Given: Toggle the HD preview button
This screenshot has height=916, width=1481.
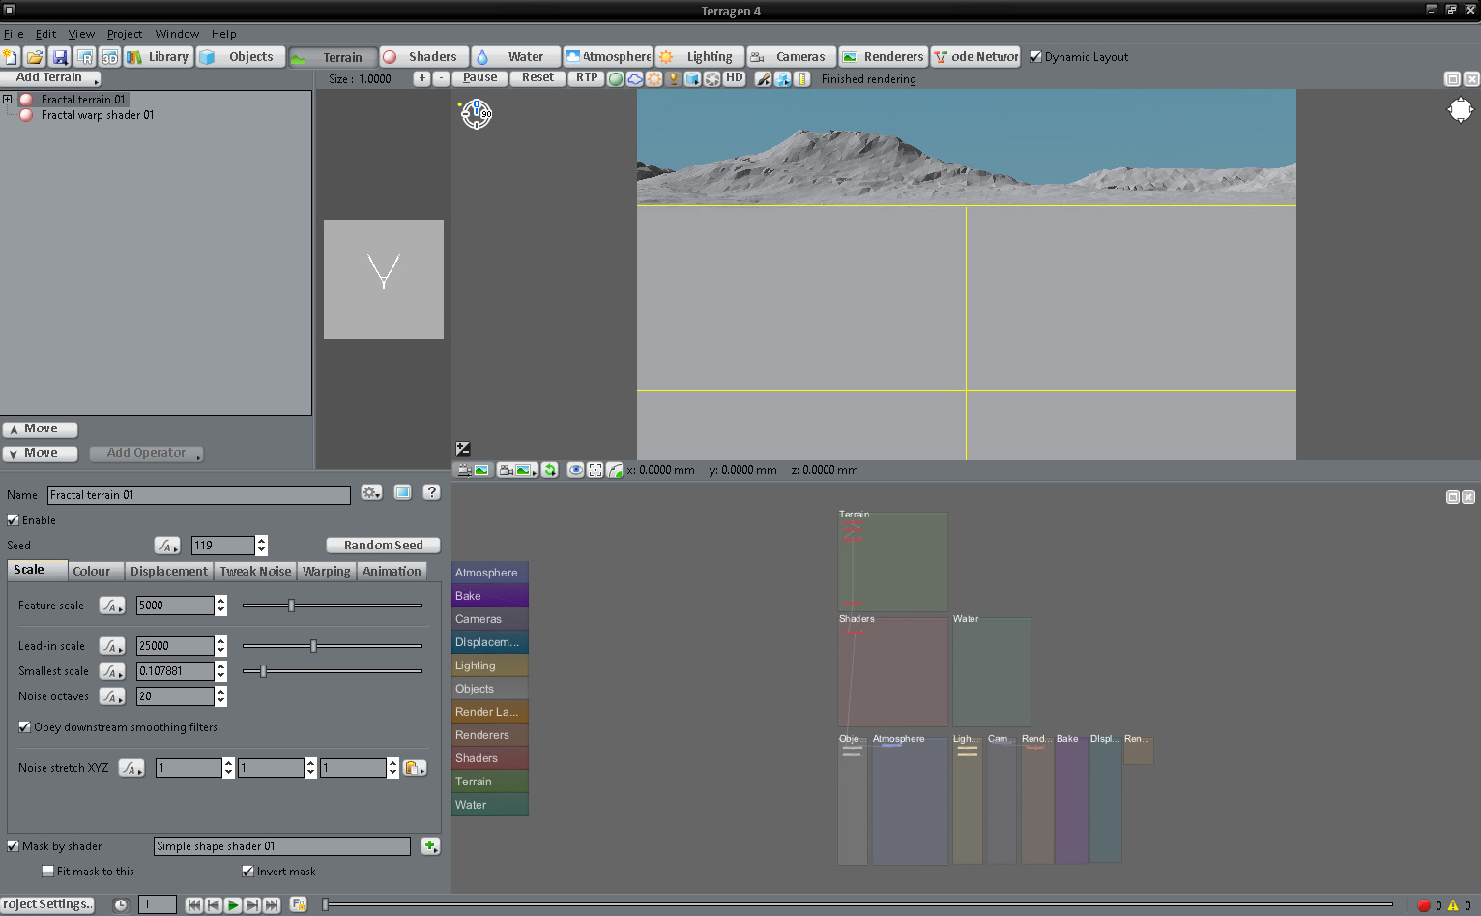Looking at the screenshot, I should point(735,78).
